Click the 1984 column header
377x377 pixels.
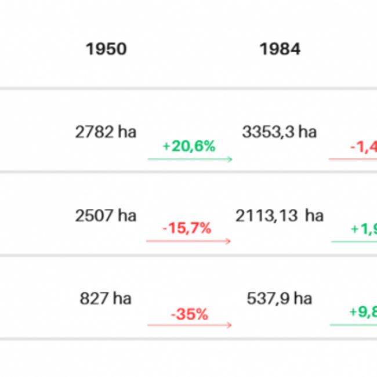(x=280, y=49)
